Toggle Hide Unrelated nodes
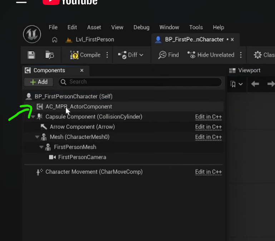 click(211, 55)
